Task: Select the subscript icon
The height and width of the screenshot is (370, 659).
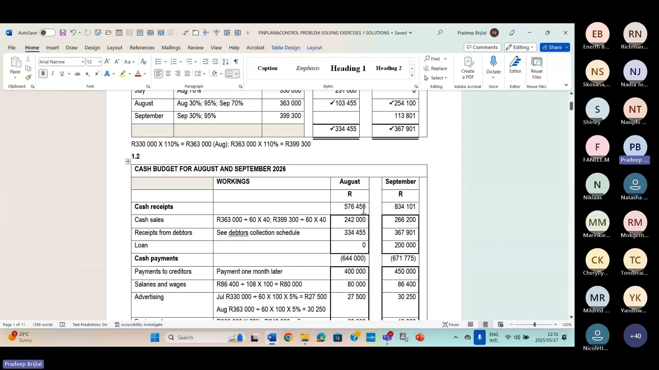Action: point(88,73)
